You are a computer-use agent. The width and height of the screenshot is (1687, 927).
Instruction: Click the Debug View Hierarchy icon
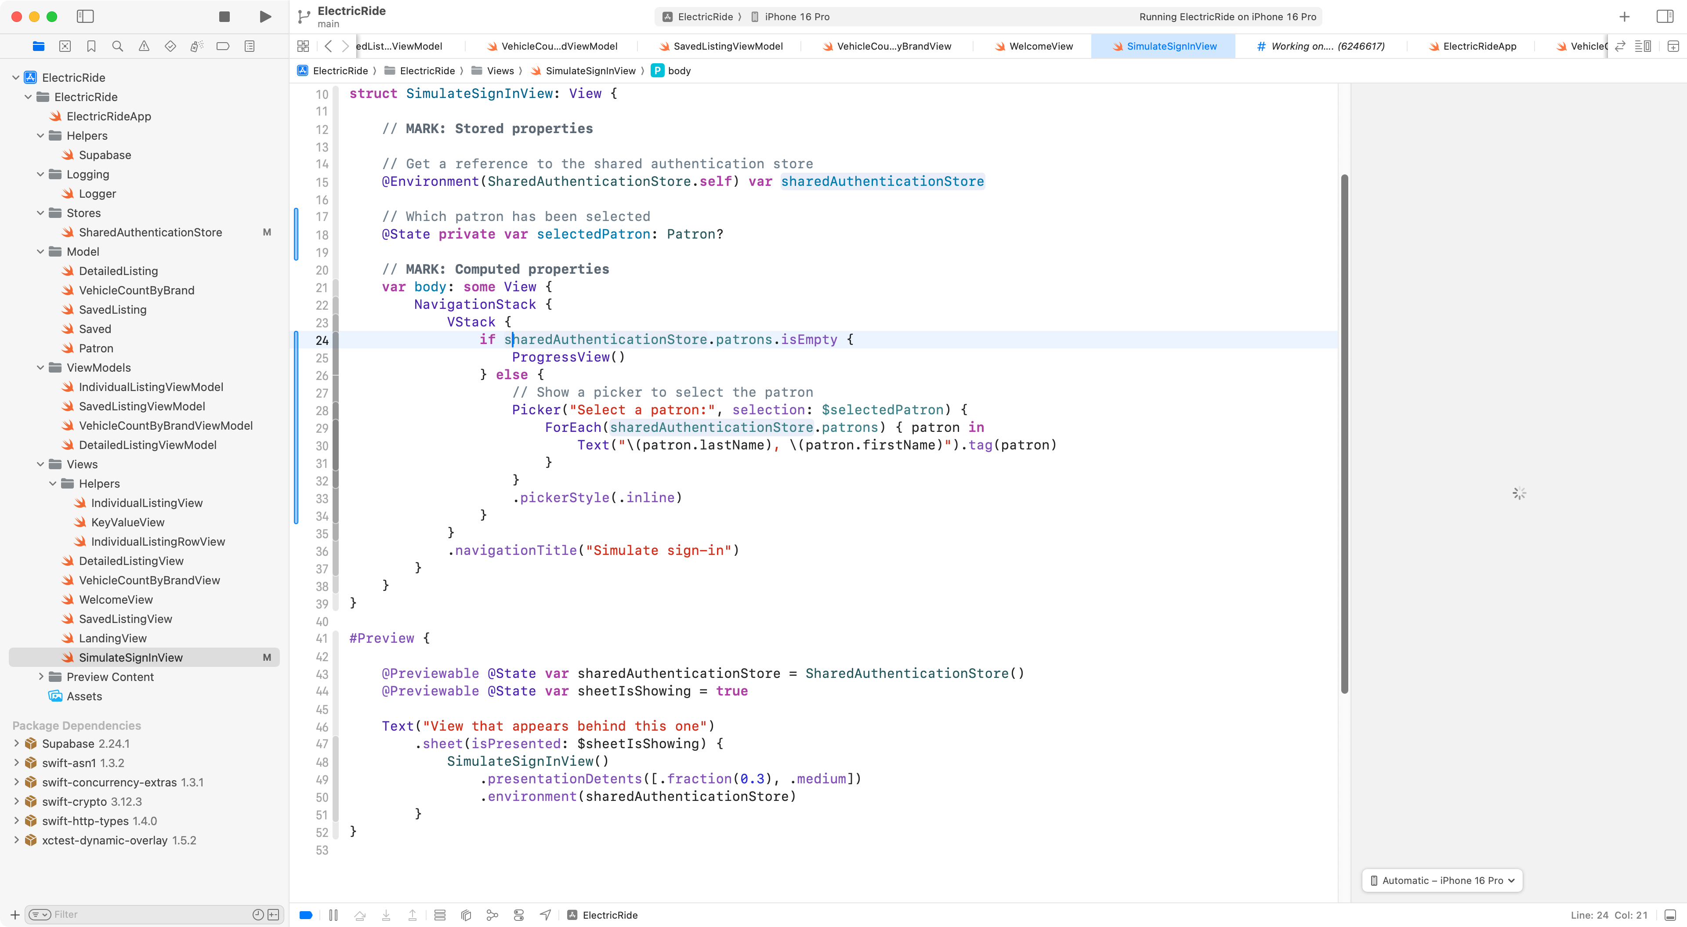[x=466, y=915]
